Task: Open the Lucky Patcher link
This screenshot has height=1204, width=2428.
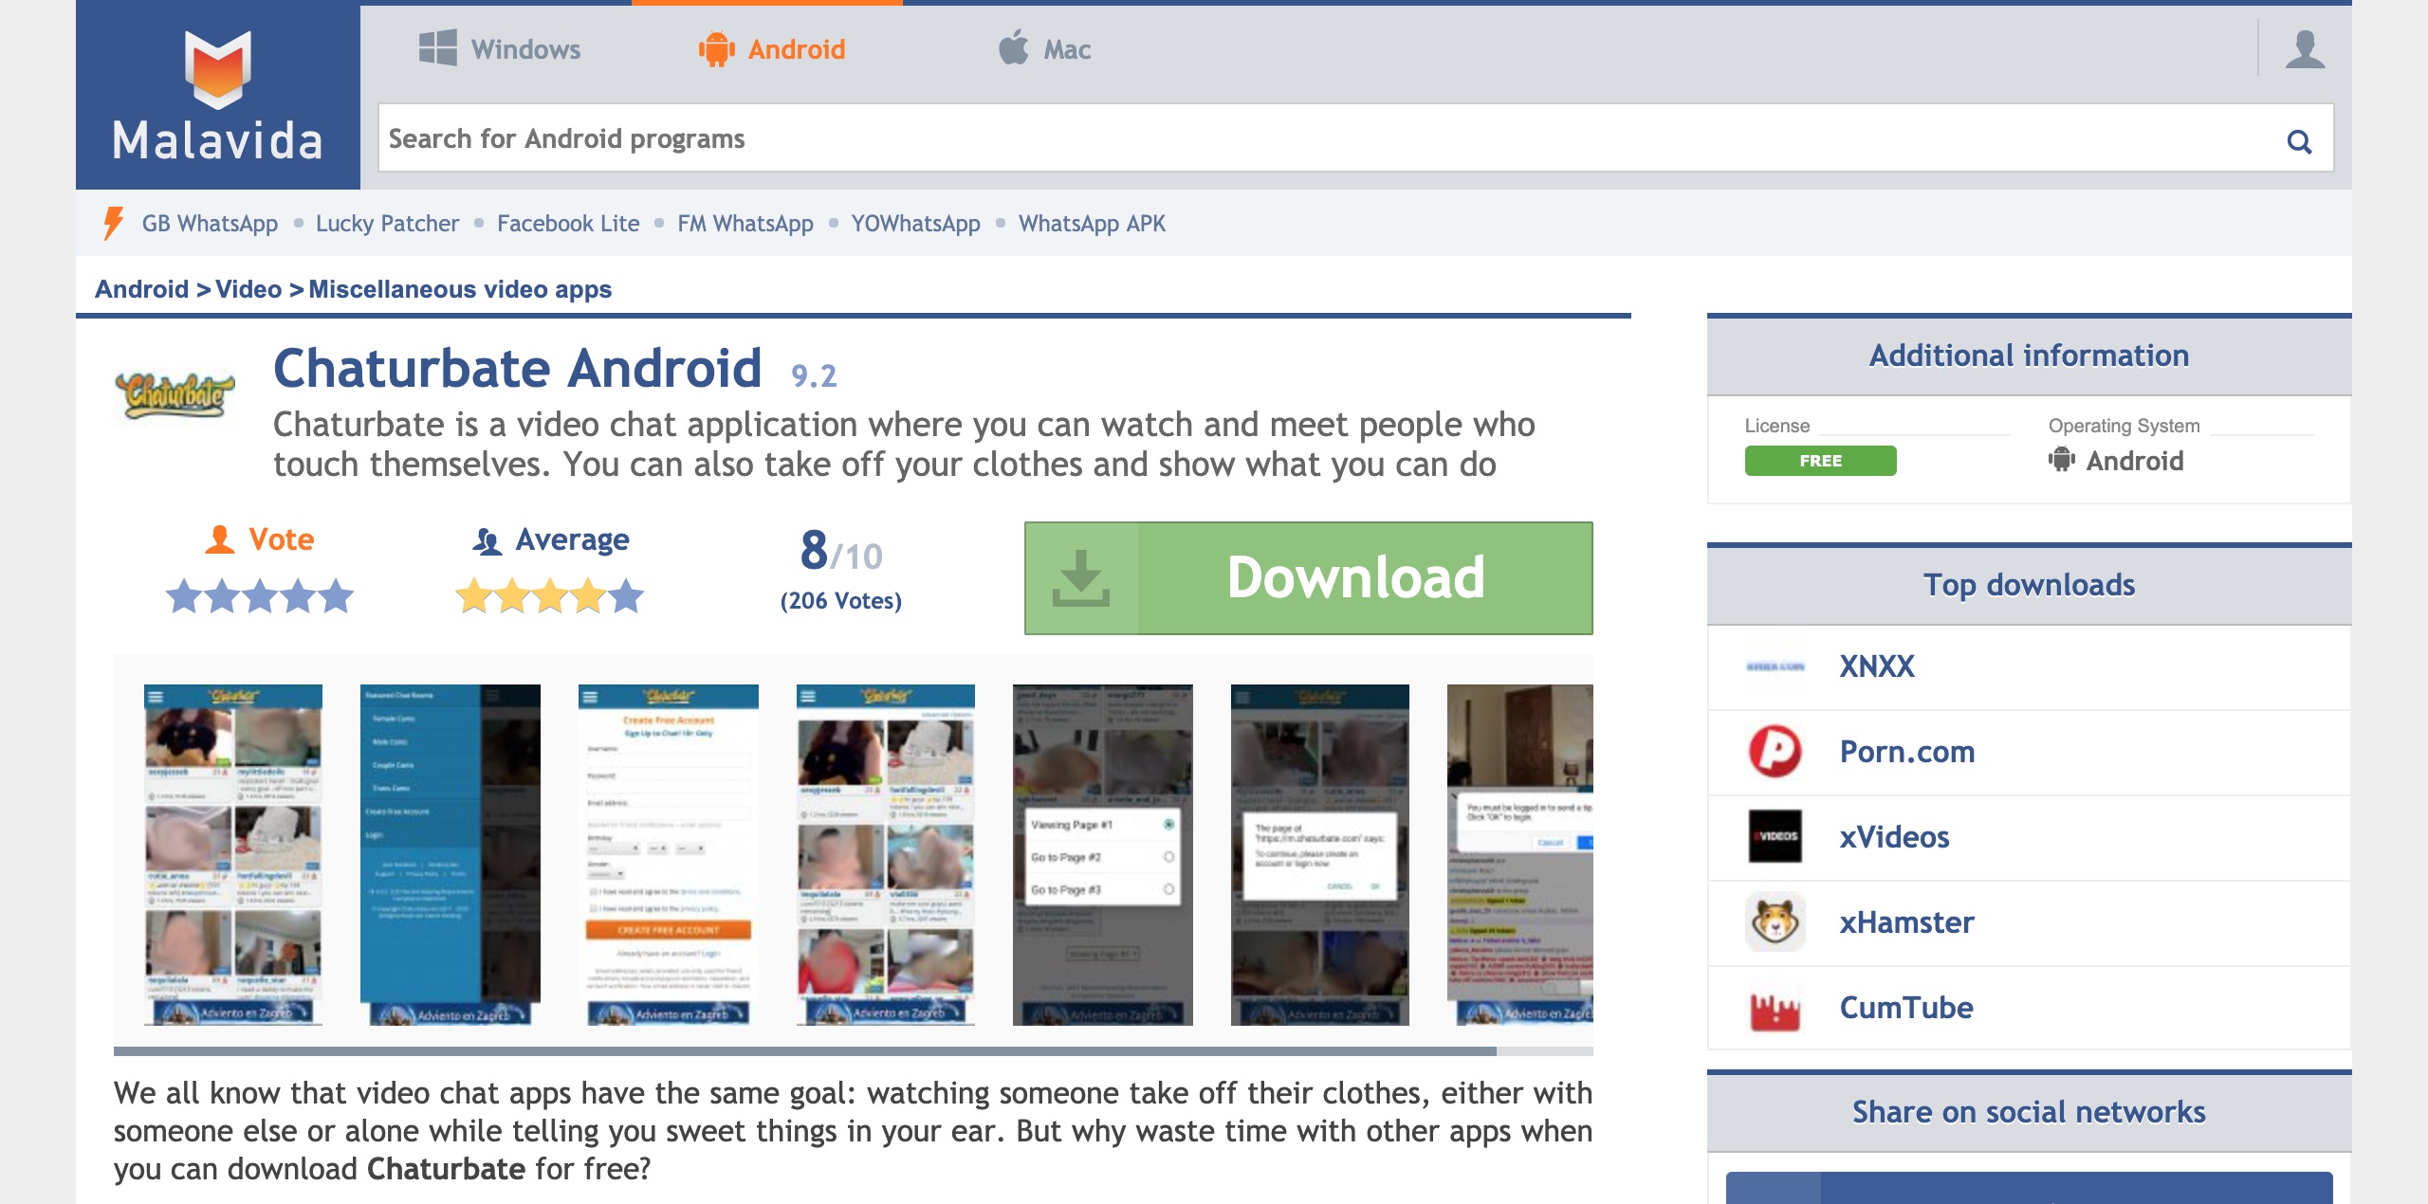Action: coord(387,224)
